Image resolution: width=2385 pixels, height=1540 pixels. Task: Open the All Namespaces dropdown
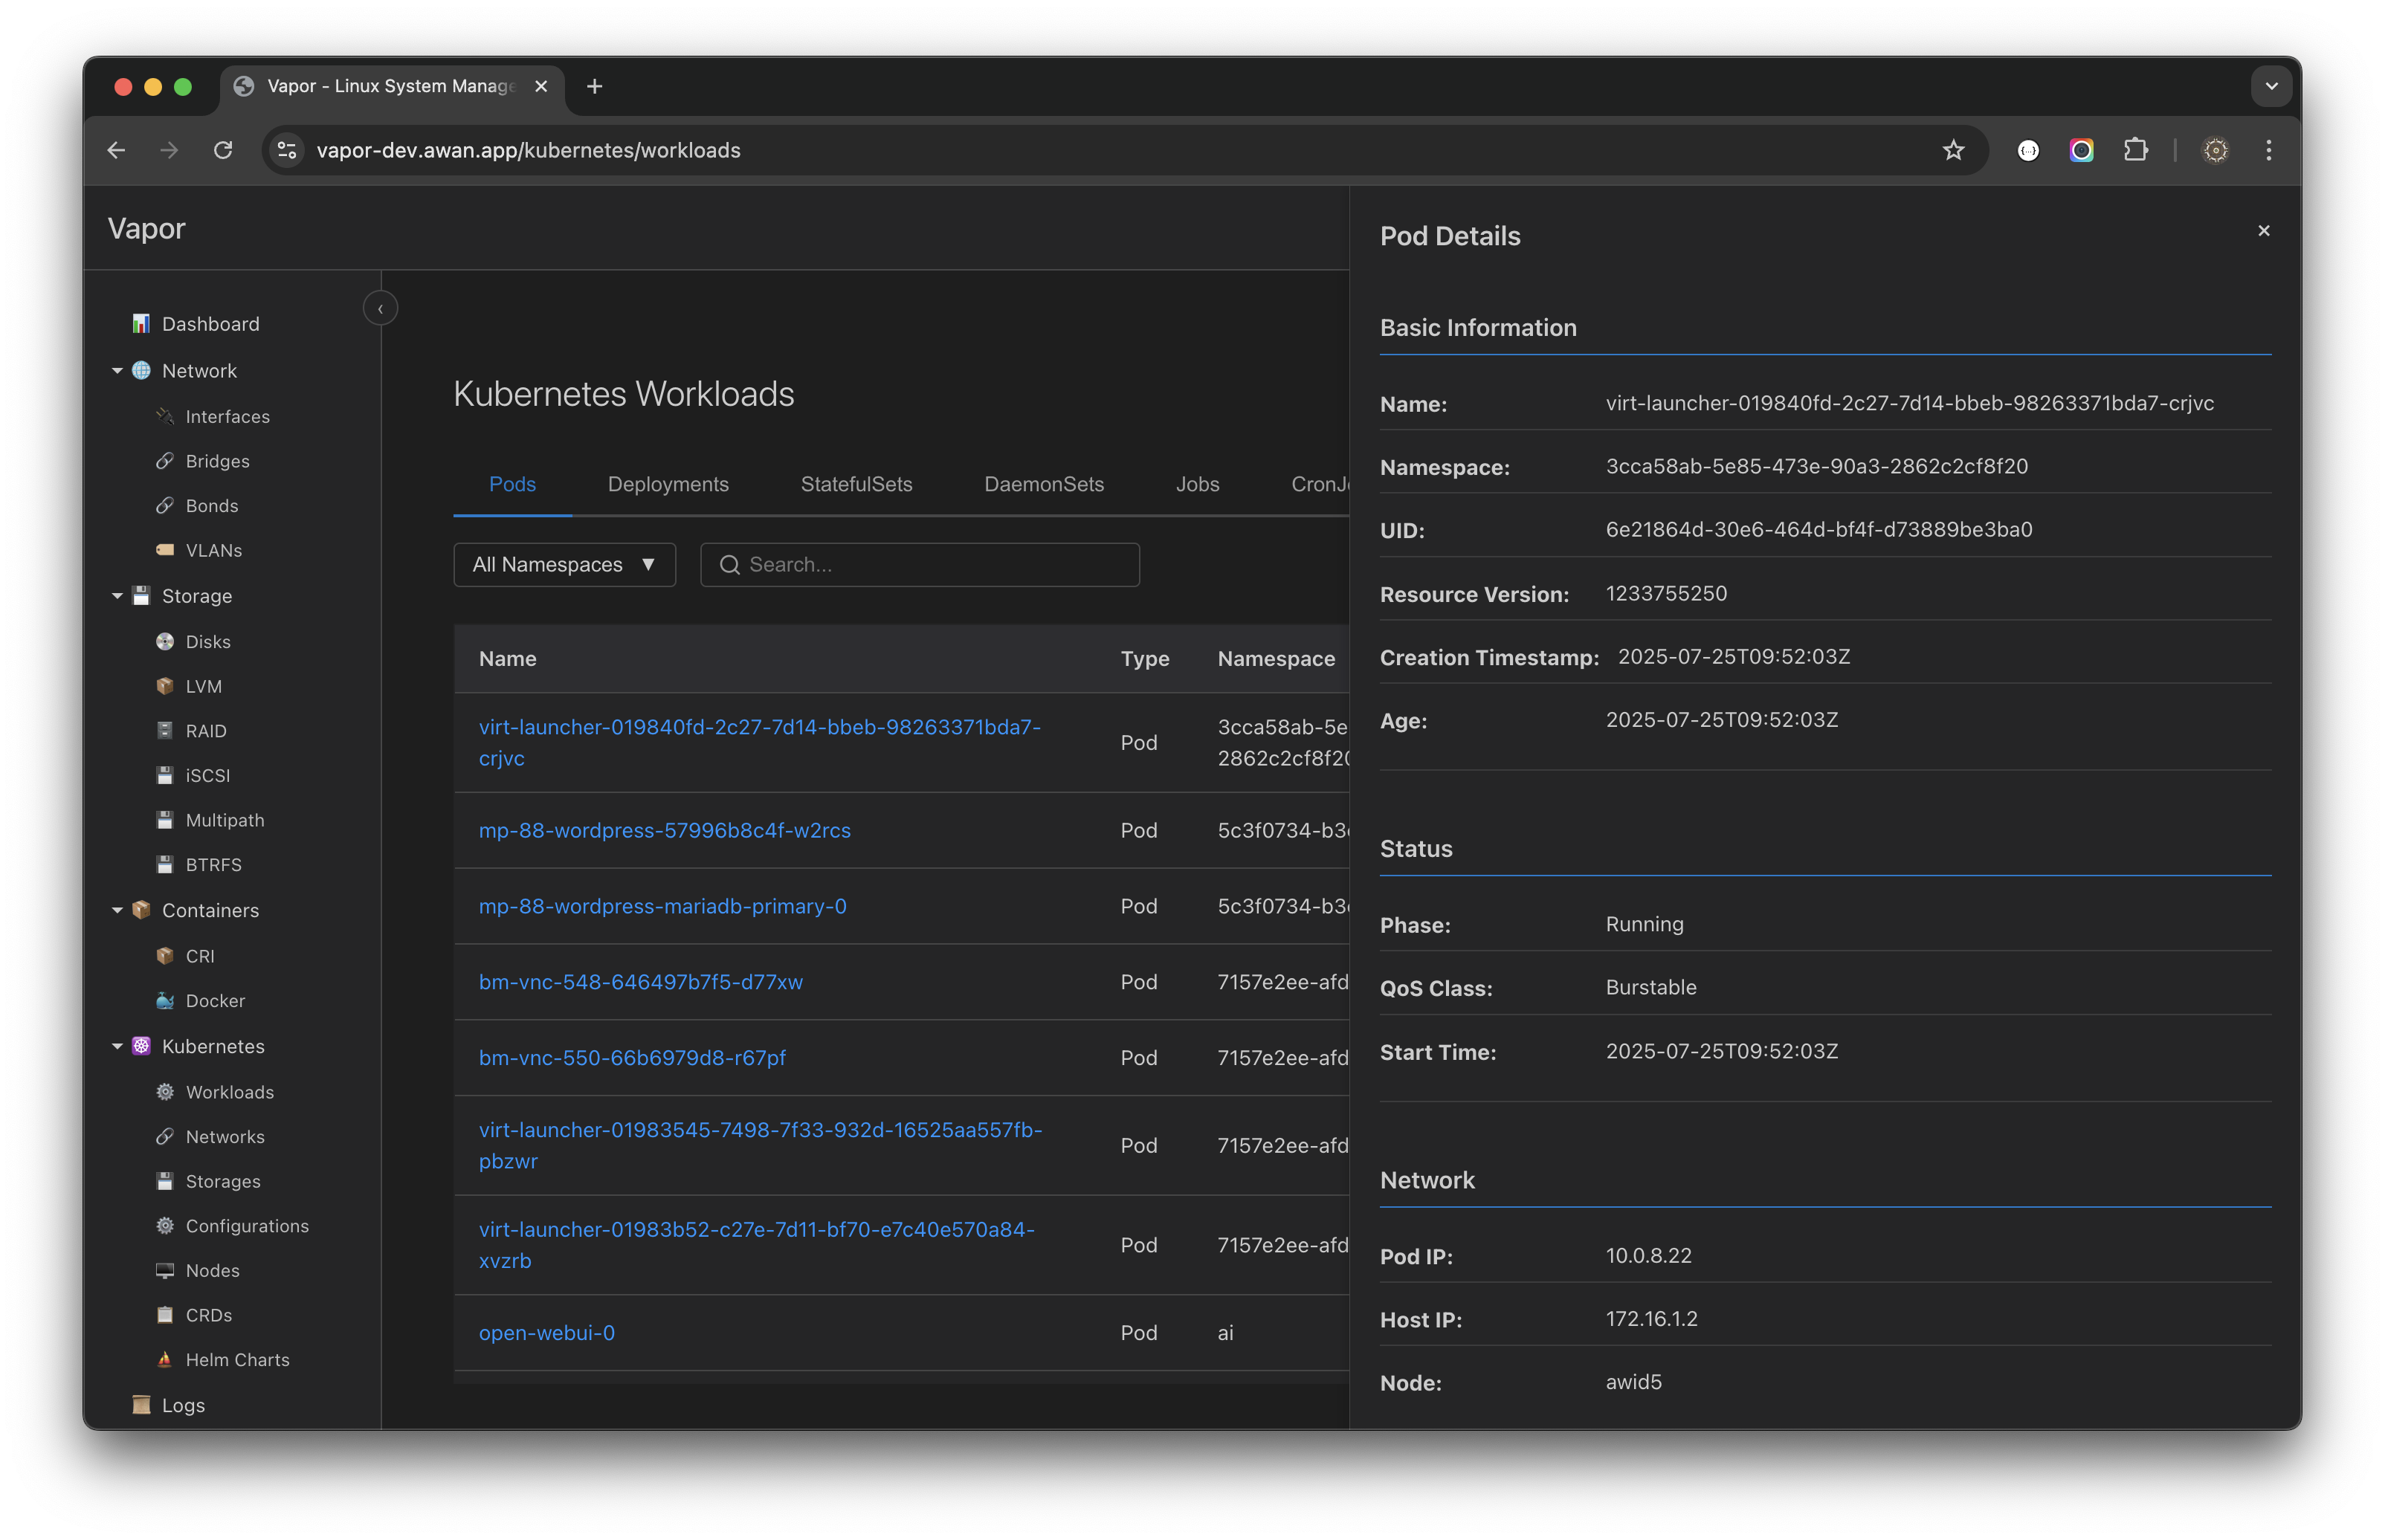(x=564, y=565)
